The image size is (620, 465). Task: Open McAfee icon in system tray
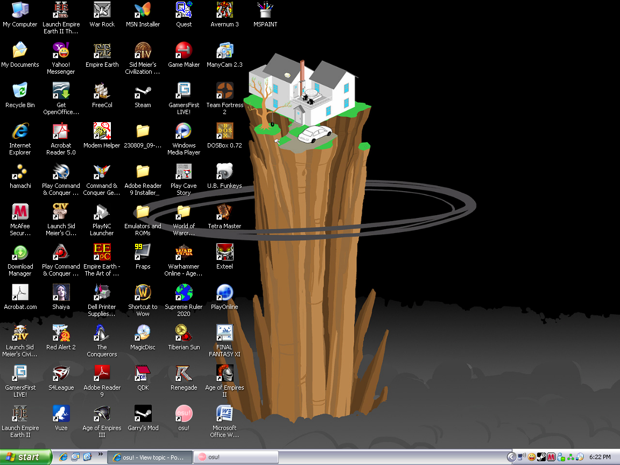click(x=551, y=457)
